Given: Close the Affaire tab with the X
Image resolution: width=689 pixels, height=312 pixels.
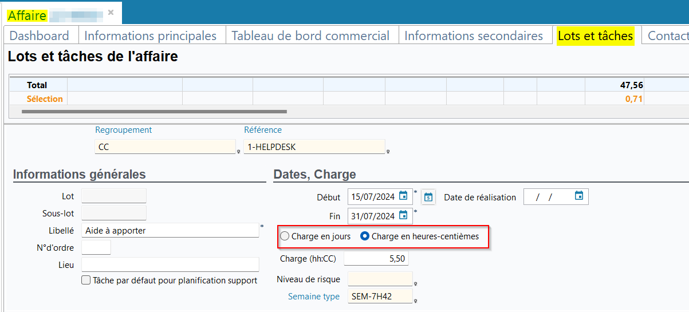Looking at the screenshot, I should (x=111, y=12).
